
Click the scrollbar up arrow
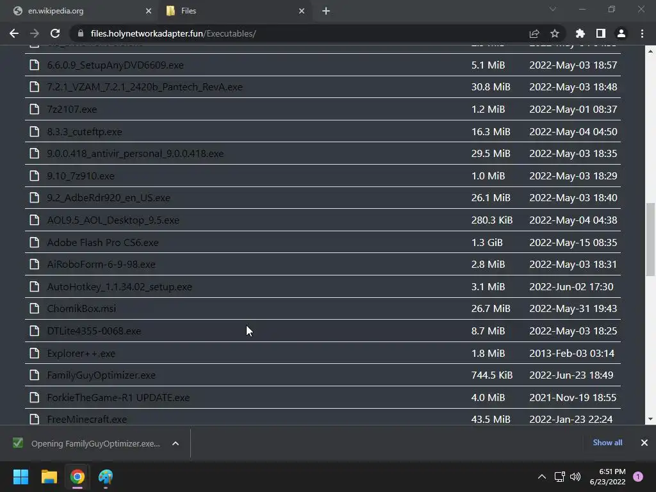click(650, 51)
